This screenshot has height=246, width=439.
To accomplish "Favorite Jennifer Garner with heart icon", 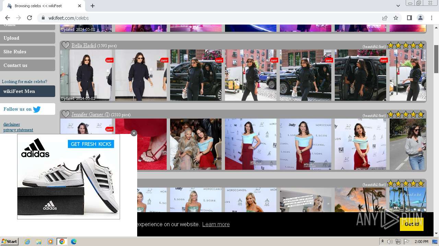I will pos(66,114).
